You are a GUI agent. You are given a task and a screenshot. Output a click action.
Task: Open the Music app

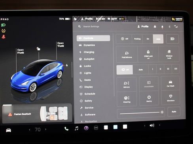76,128
